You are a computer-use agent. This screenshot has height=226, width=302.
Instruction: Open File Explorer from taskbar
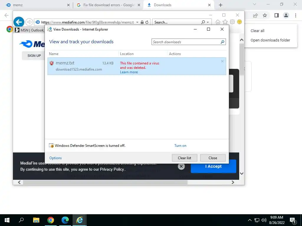[x=36, y=220]
